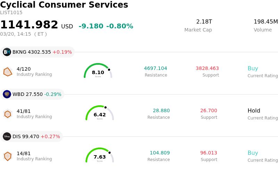Image resolution: width=278 pixels, height=169 pixels.
Task: Click the BKNG company logo icon
Action: [x=7, y=52]
